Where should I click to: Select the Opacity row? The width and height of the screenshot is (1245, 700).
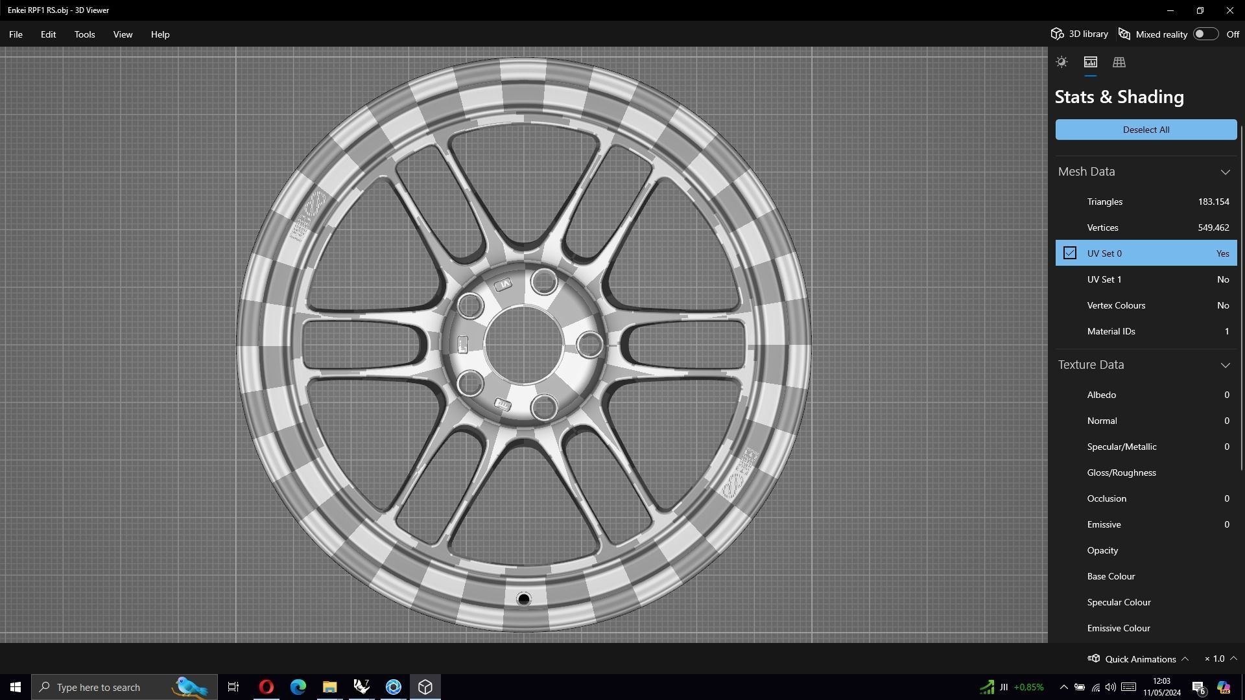pos(1146,550)
